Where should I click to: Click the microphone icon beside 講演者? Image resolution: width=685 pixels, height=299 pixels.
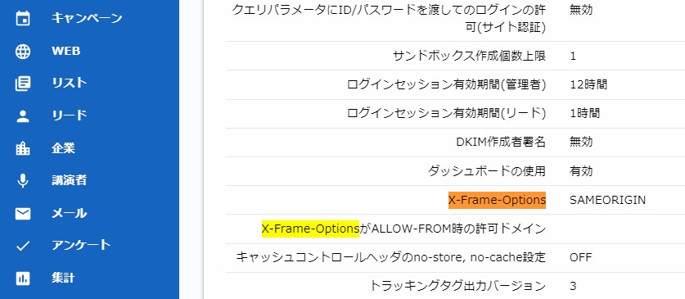point(23,180)
